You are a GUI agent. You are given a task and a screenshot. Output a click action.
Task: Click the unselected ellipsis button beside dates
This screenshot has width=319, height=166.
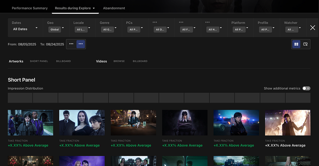71,44
